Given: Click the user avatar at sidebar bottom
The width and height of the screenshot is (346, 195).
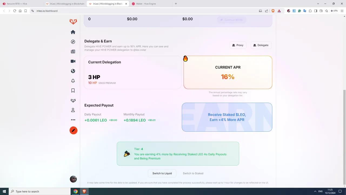Looking at the screenshot, I should (x=73, y=179).
